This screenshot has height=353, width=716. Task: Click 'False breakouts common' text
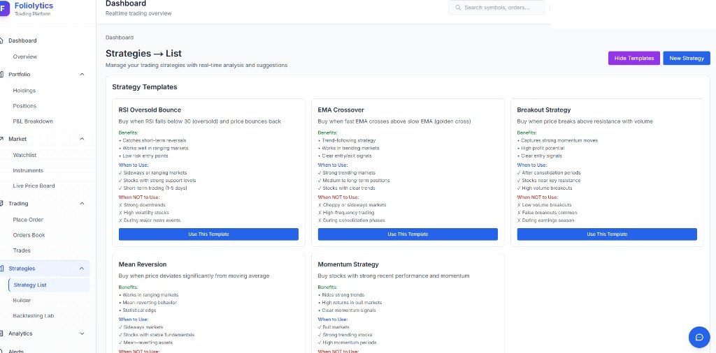tap(550, 213)
